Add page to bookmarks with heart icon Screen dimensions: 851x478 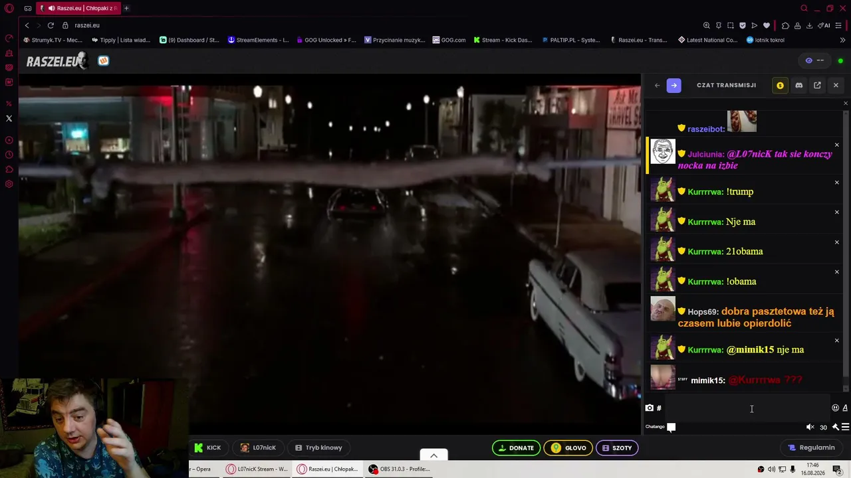(767, 25)
